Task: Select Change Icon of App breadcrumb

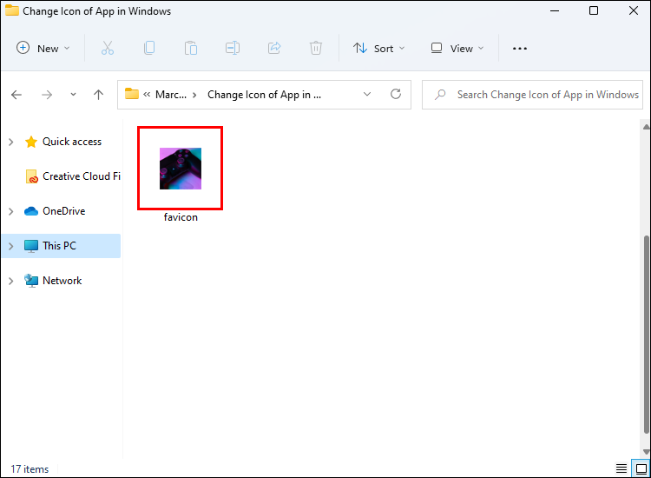Action: [x=264, y=95]
